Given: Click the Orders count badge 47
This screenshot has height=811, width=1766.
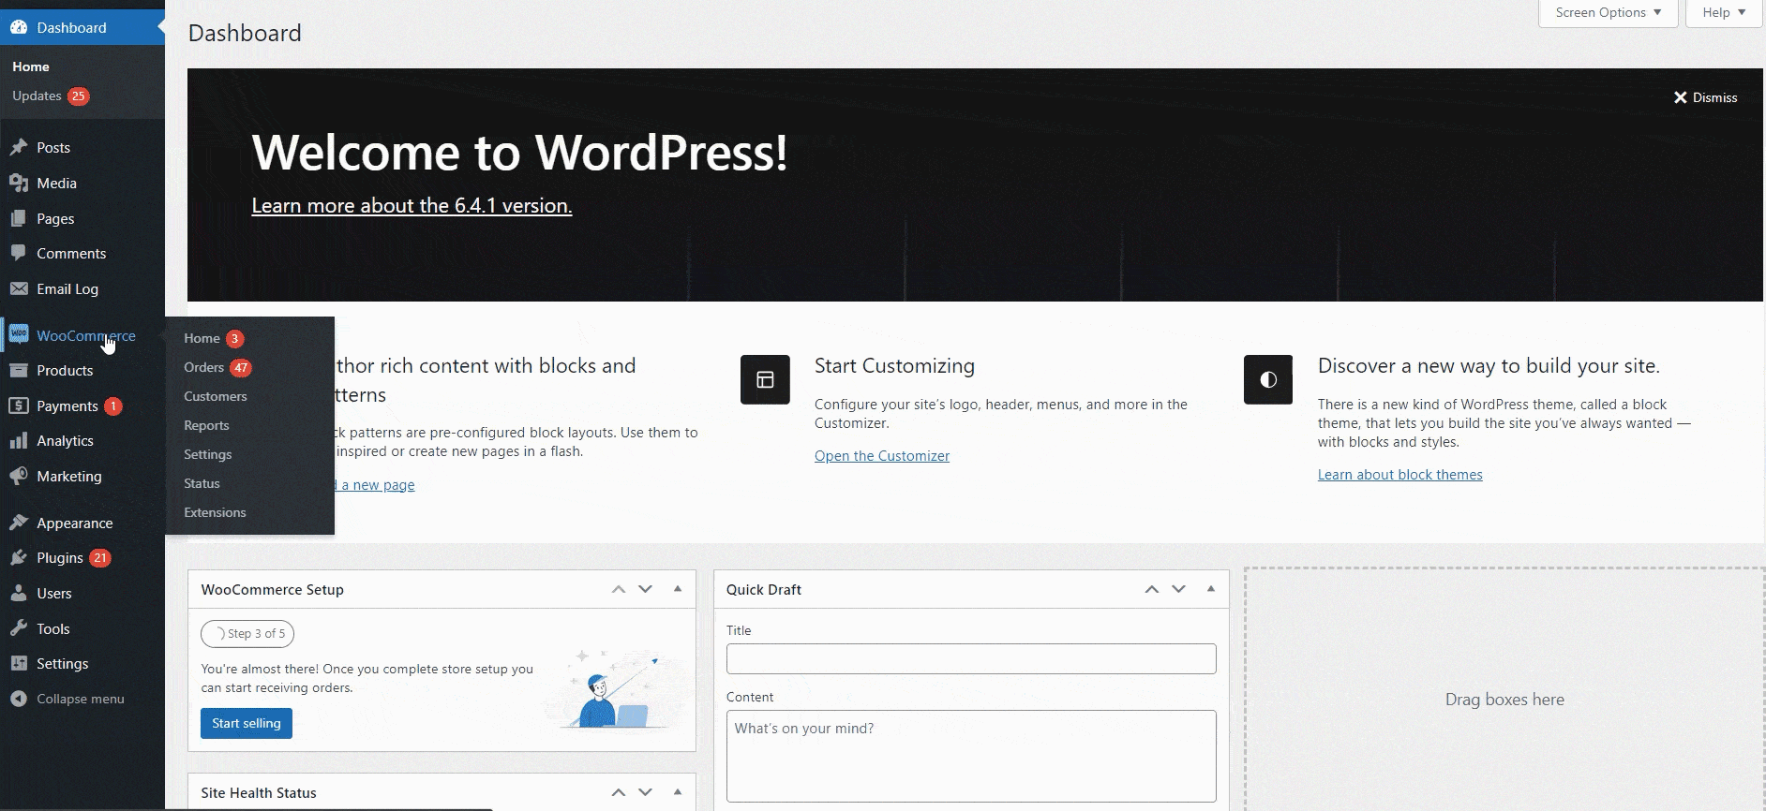Looking at the screenshot, I should tap(241, 367).
